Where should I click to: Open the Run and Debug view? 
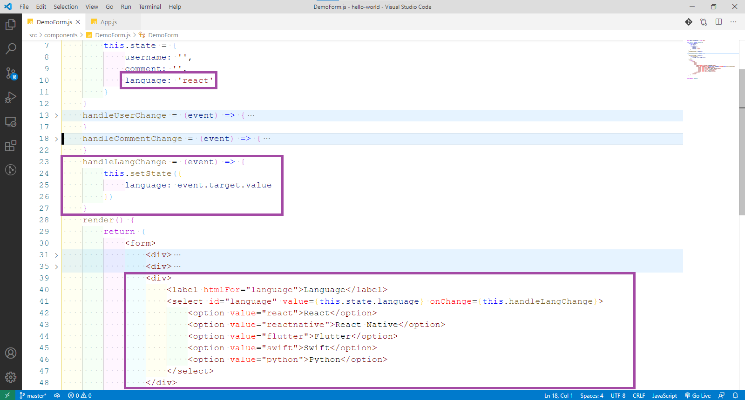pos(11,97)
